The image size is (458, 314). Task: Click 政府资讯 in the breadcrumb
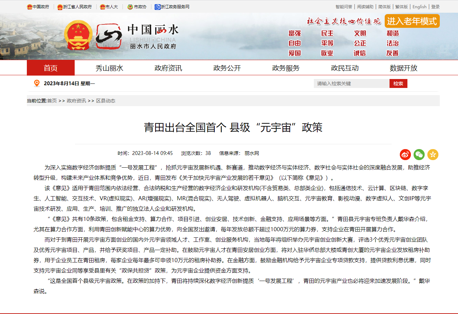[x=76, y=101]
